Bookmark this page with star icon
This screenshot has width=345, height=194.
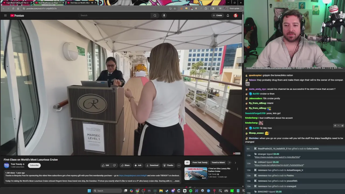(175, 8)
